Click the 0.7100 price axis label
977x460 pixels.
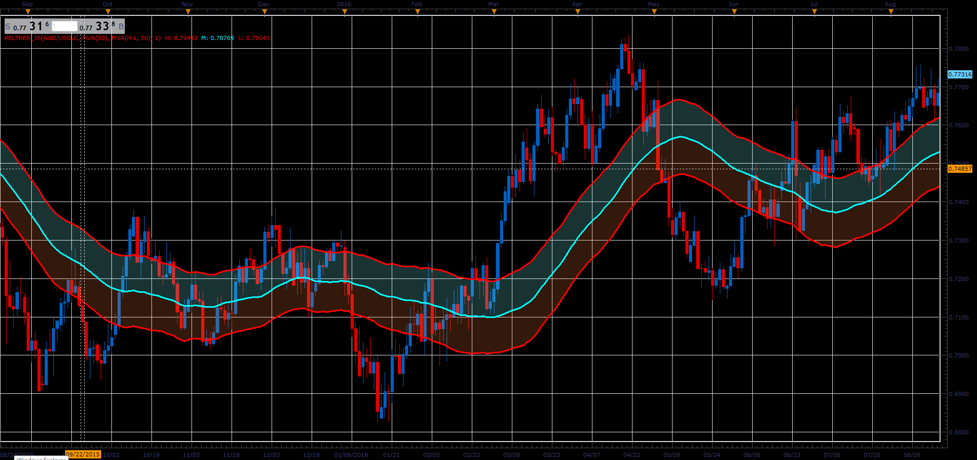[959, 317]
